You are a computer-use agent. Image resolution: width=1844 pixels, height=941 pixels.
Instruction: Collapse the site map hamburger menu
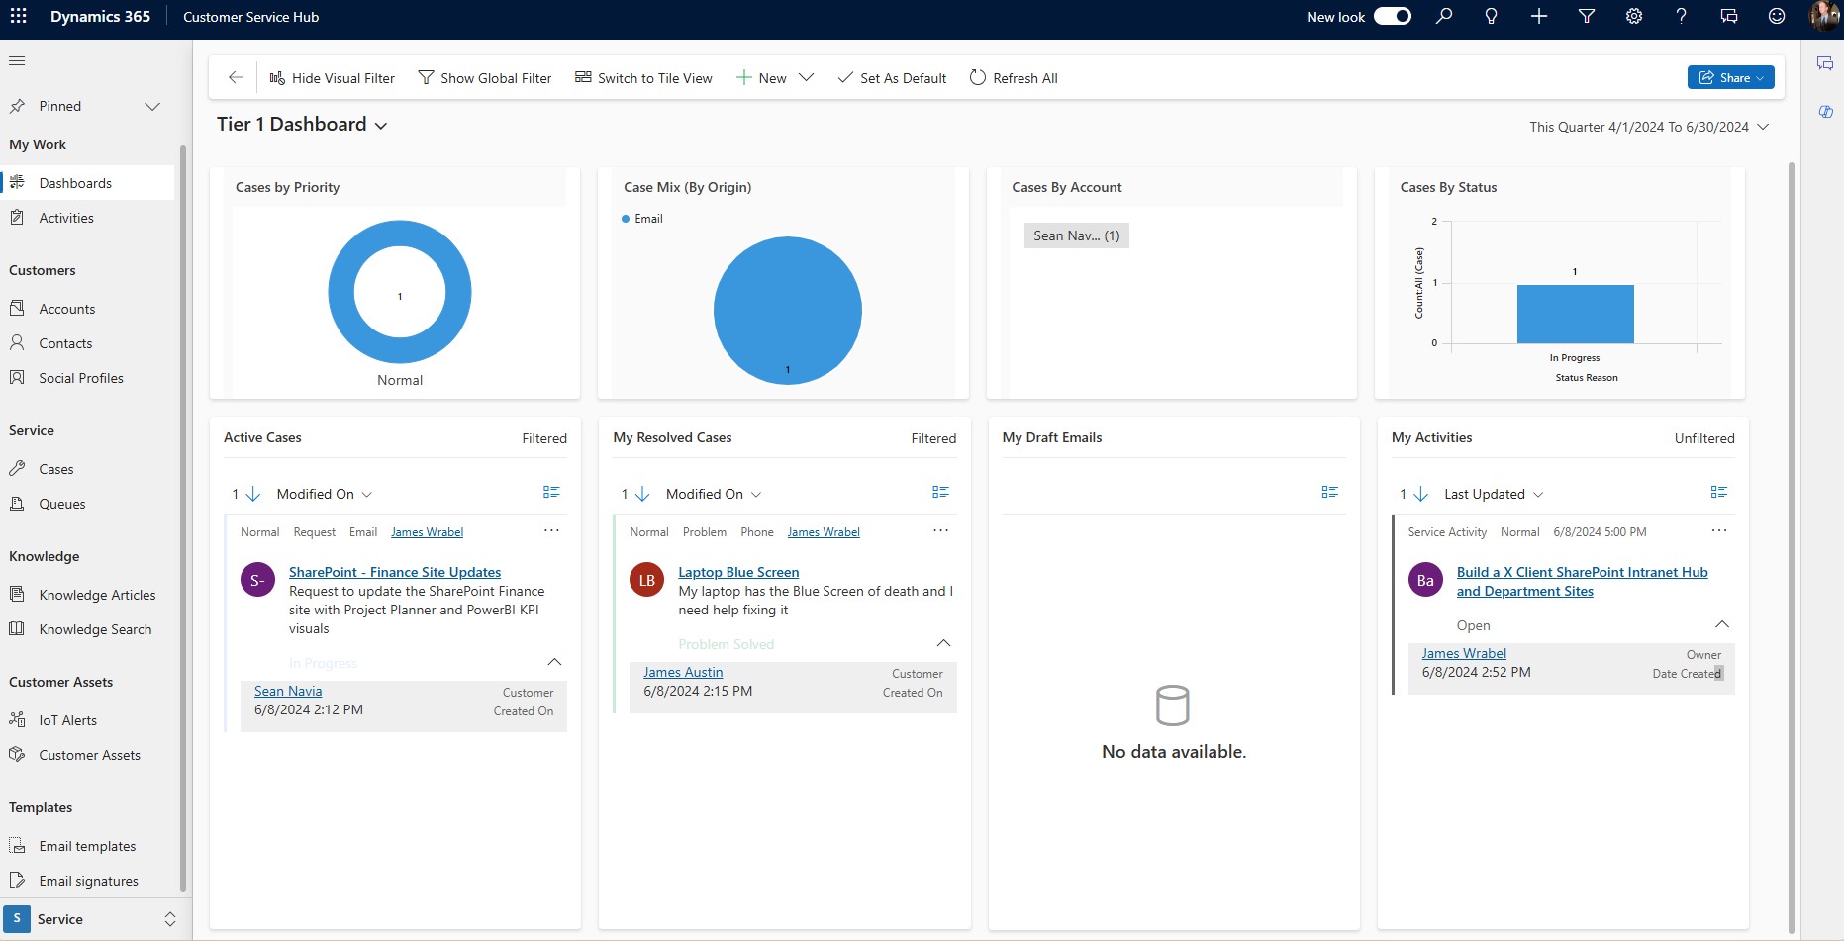[x=17, y=61]
